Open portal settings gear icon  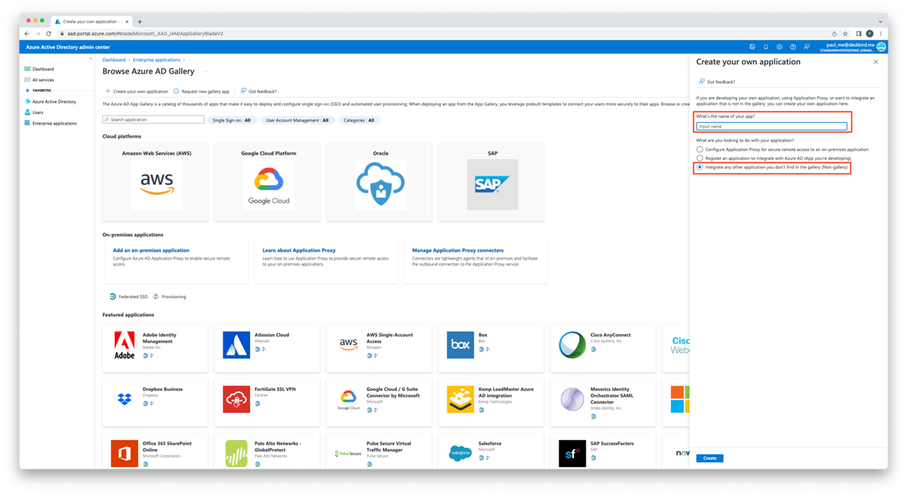pos(779,47)
